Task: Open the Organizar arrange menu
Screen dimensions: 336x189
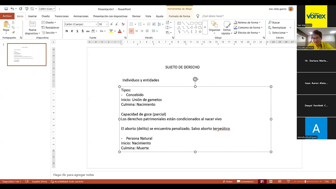Action: [x=214, y=28]
